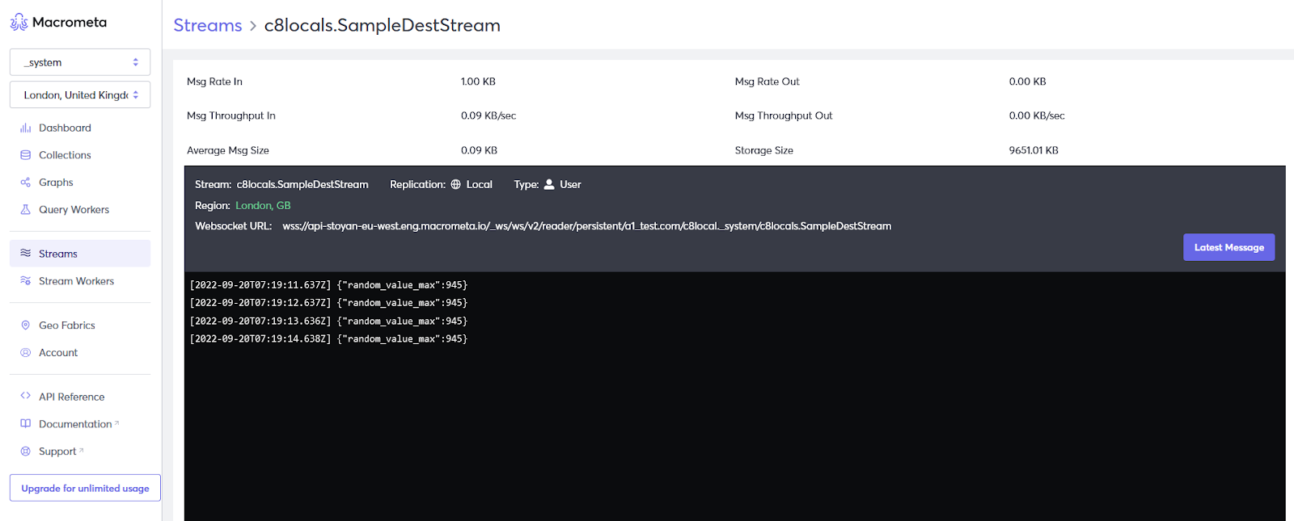Open API Reference link

(x=72, y=397)
